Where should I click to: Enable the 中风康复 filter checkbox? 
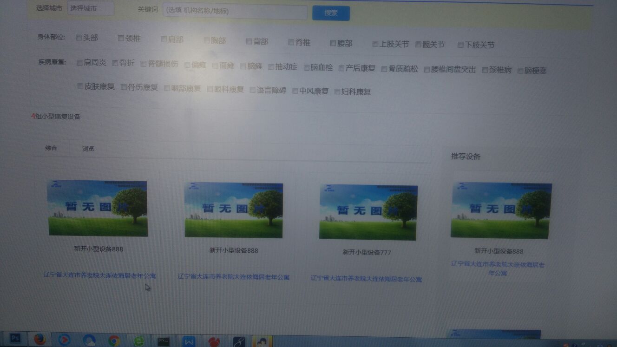(x=295, y=91)
